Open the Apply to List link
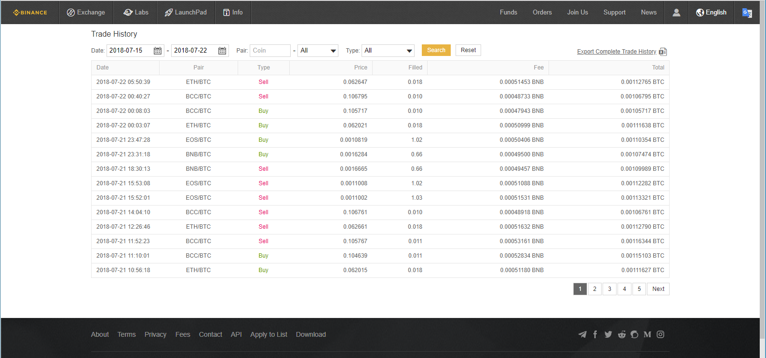The height and width of the screenshot is (358, 766). [269, 334]
